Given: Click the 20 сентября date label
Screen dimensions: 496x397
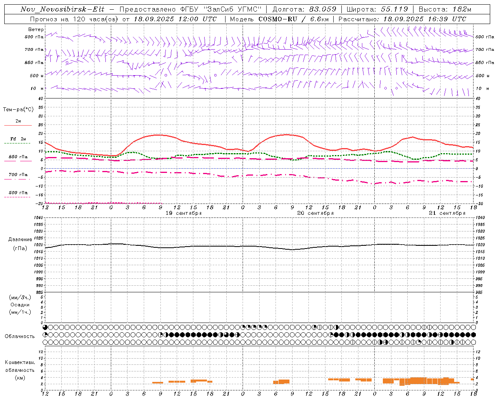Looking at the screenshot, I should click(315, 213).
